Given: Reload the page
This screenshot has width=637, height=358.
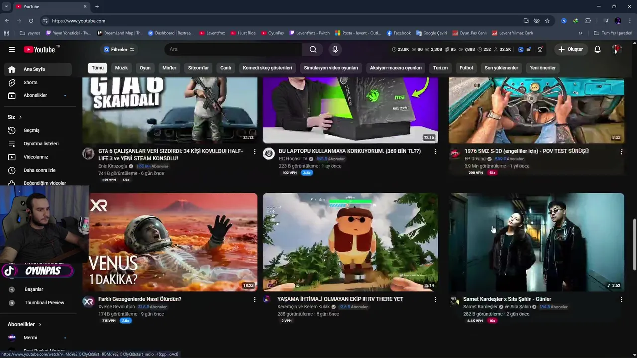Looking at the screenshot, I should [31, 21].
